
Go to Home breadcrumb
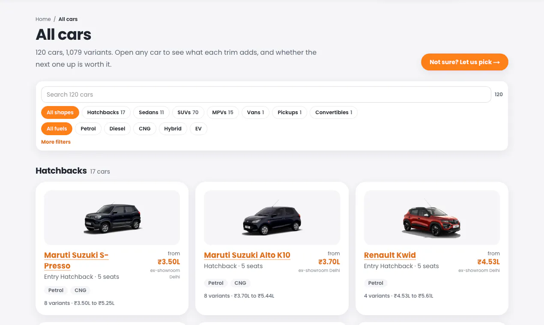click(x=43, y=19)
